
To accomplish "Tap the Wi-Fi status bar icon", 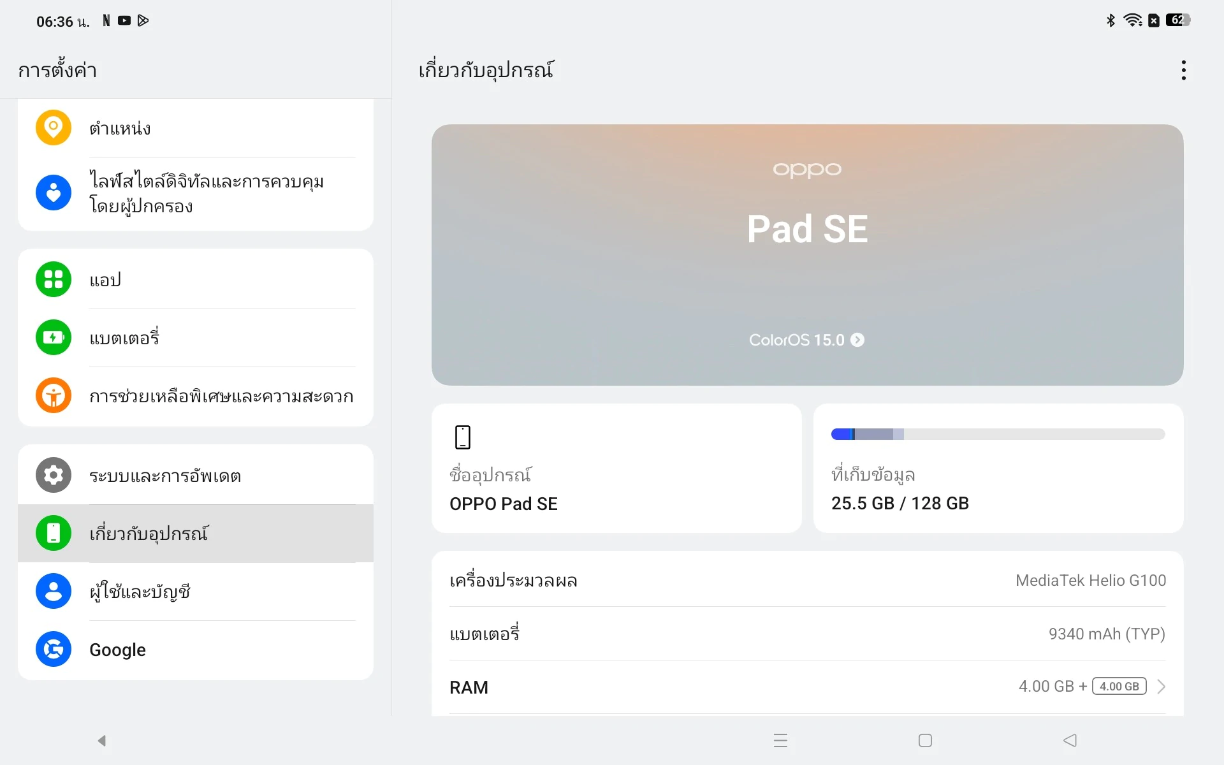I will pyautogui.click(x=1133, y=20).
